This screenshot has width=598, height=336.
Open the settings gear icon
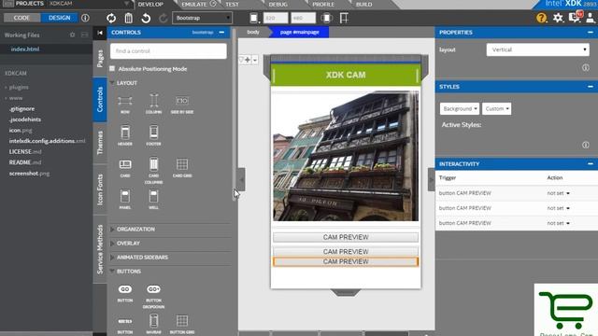pyautogui.click(x=558, y=18)
